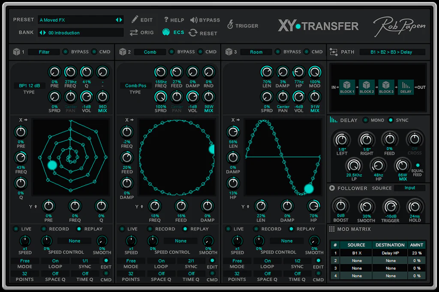Toggle block 1 bottom EDIT LED

pyautogui.click(x=106, y=261)
